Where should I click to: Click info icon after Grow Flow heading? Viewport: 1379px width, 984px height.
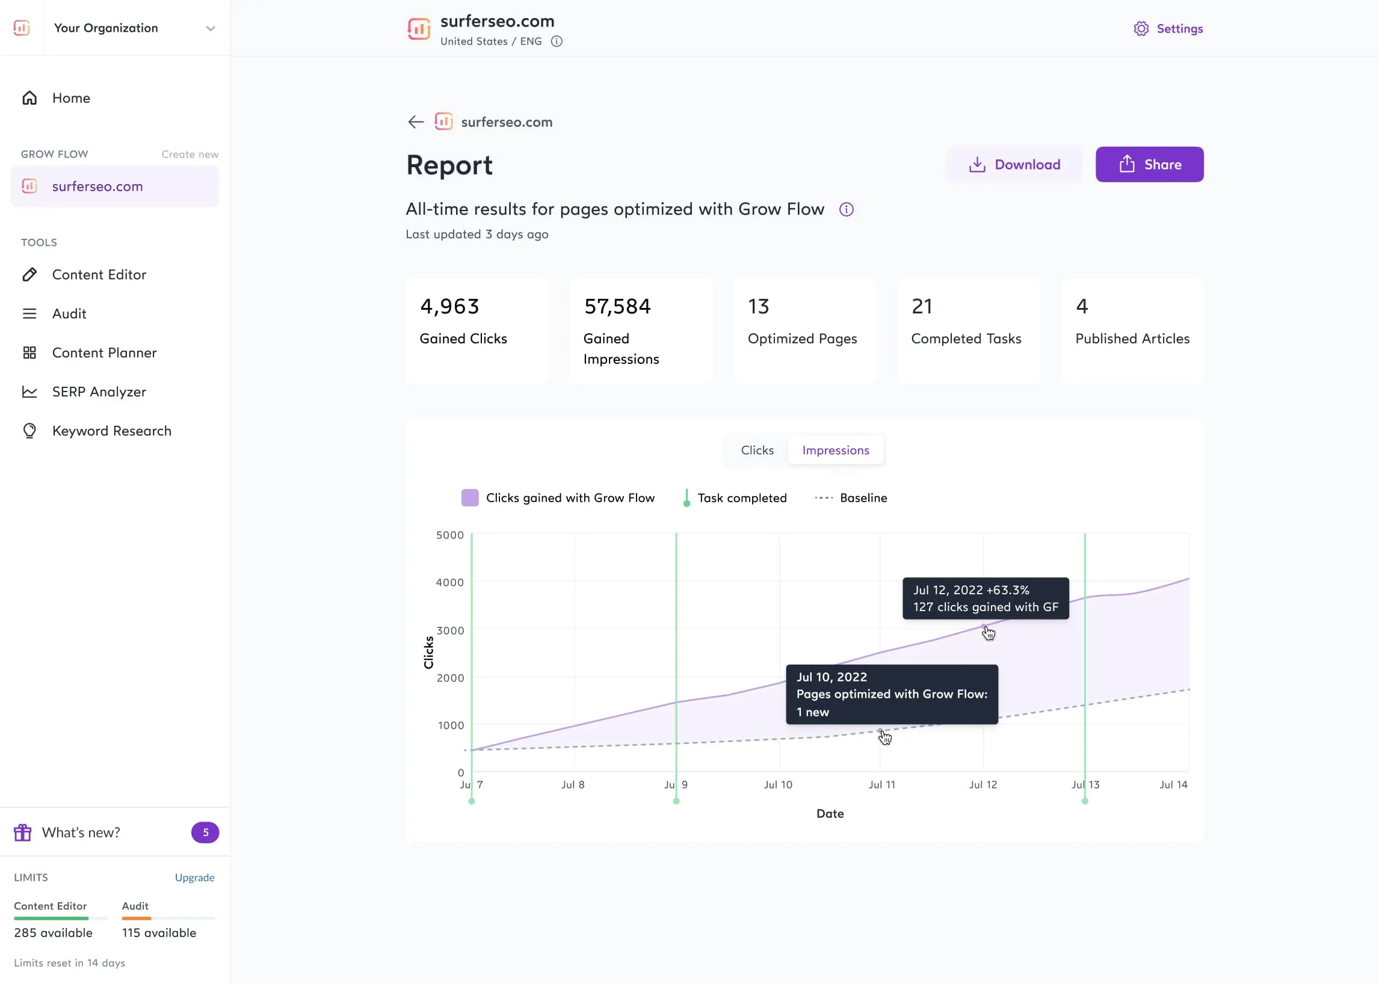coord(845,209)
